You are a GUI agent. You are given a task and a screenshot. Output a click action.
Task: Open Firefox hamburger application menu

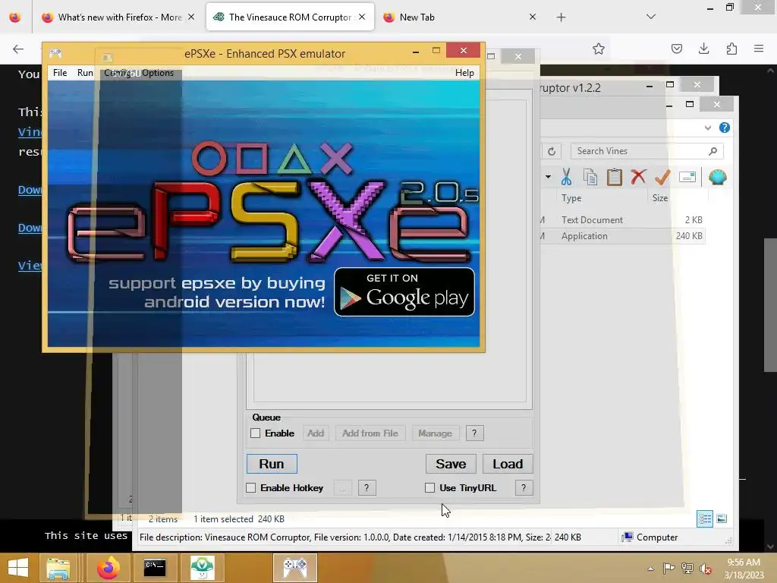coord(759,49)
